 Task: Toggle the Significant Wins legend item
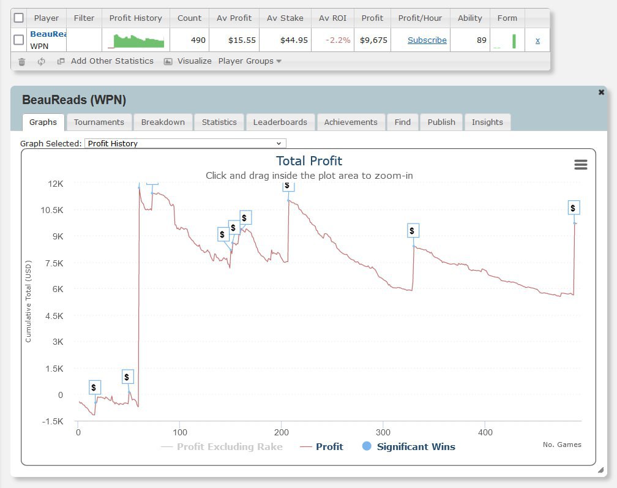tap(409, 446)
